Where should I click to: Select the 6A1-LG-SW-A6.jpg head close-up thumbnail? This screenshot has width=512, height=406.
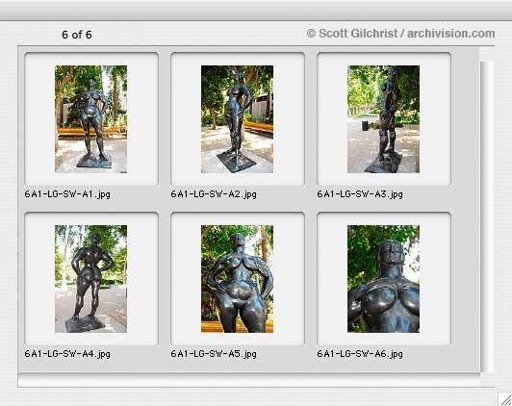(x=383, y=279)
